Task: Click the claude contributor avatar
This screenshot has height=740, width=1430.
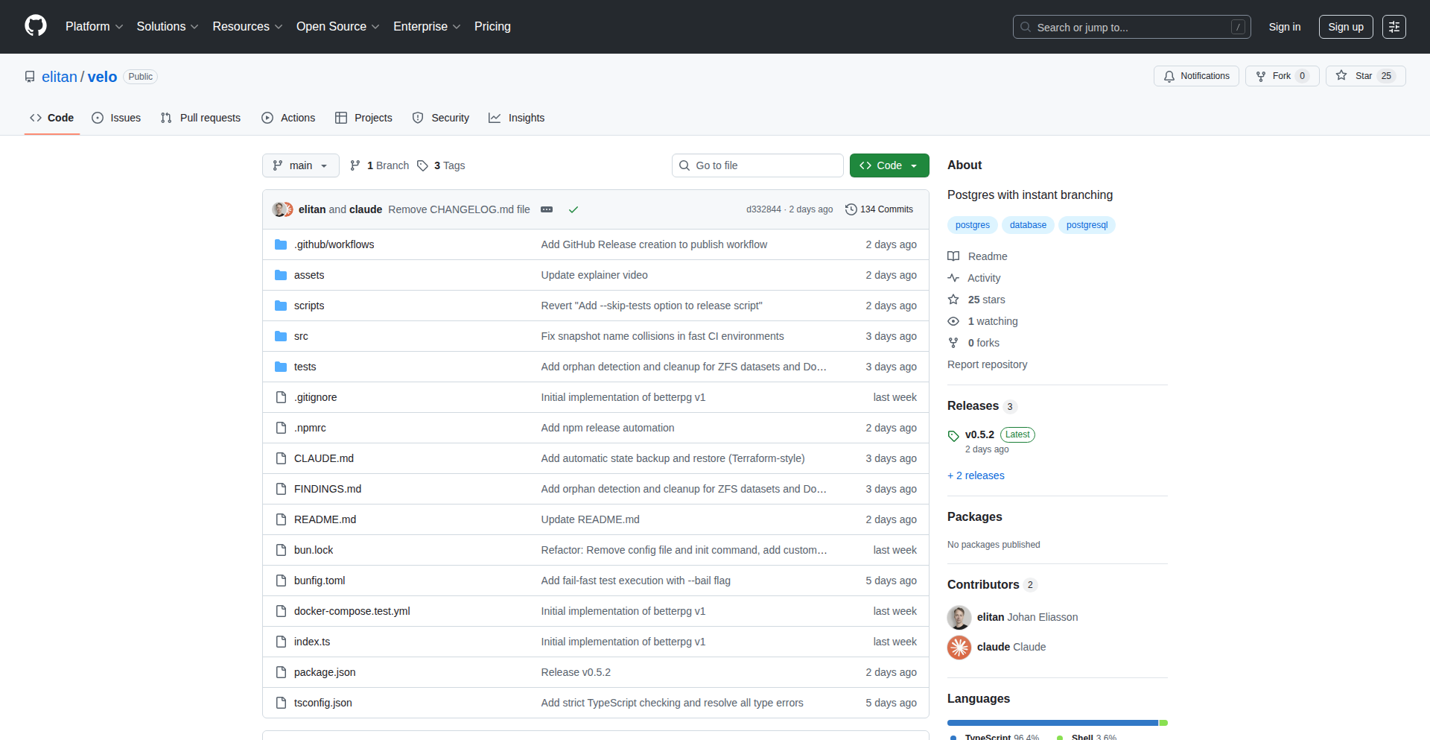Action: click(x=959, y=647)
